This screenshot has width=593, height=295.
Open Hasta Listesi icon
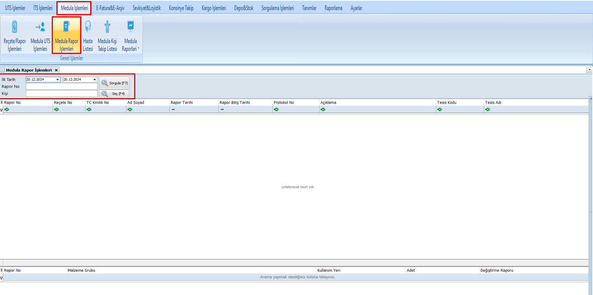point(88,35)
